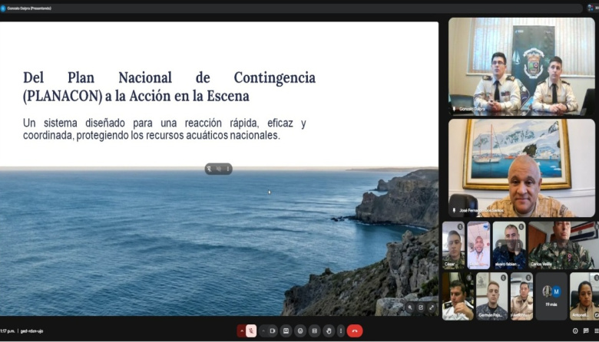Image resolution: width=599 pixels, height=342 pixels.
Task: Open meeting details info icon
Action: click(575, 331)
